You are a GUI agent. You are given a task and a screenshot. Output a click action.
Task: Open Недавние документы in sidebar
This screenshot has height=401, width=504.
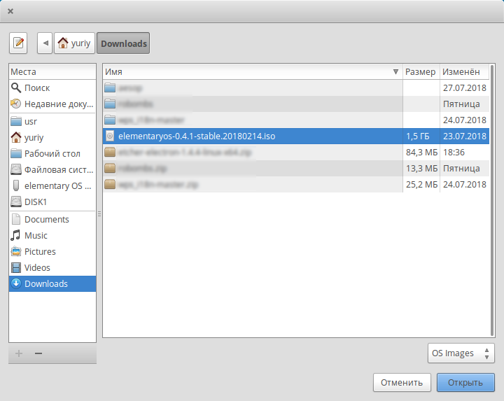coord(52,104)
